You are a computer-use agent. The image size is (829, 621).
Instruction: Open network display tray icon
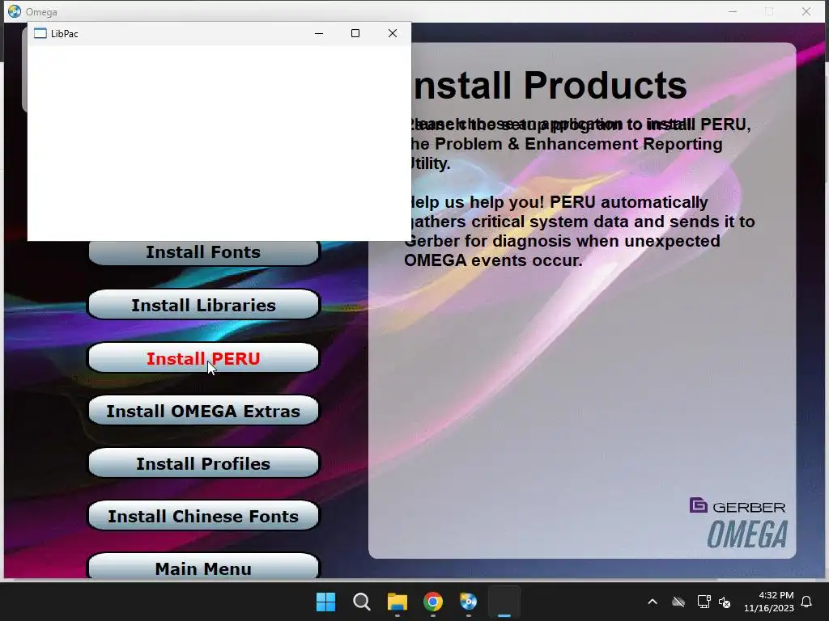click(704, 602)
